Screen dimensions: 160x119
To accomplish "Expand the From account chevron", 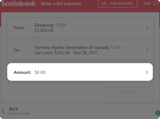I will [x=147, y=28].
